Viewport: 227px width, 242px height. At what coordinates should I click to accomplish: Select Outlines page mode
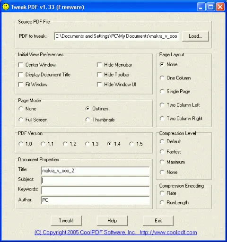[87, 109]
